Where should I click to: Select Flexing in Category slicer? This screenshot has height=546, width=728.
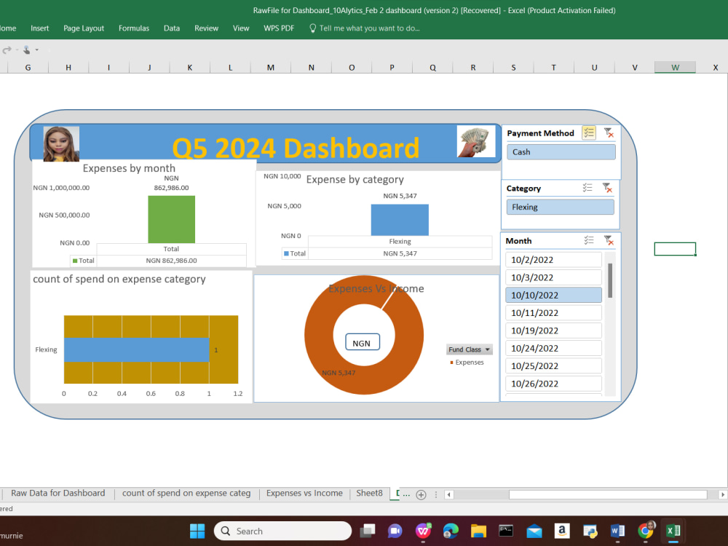(x=560, y=207)
